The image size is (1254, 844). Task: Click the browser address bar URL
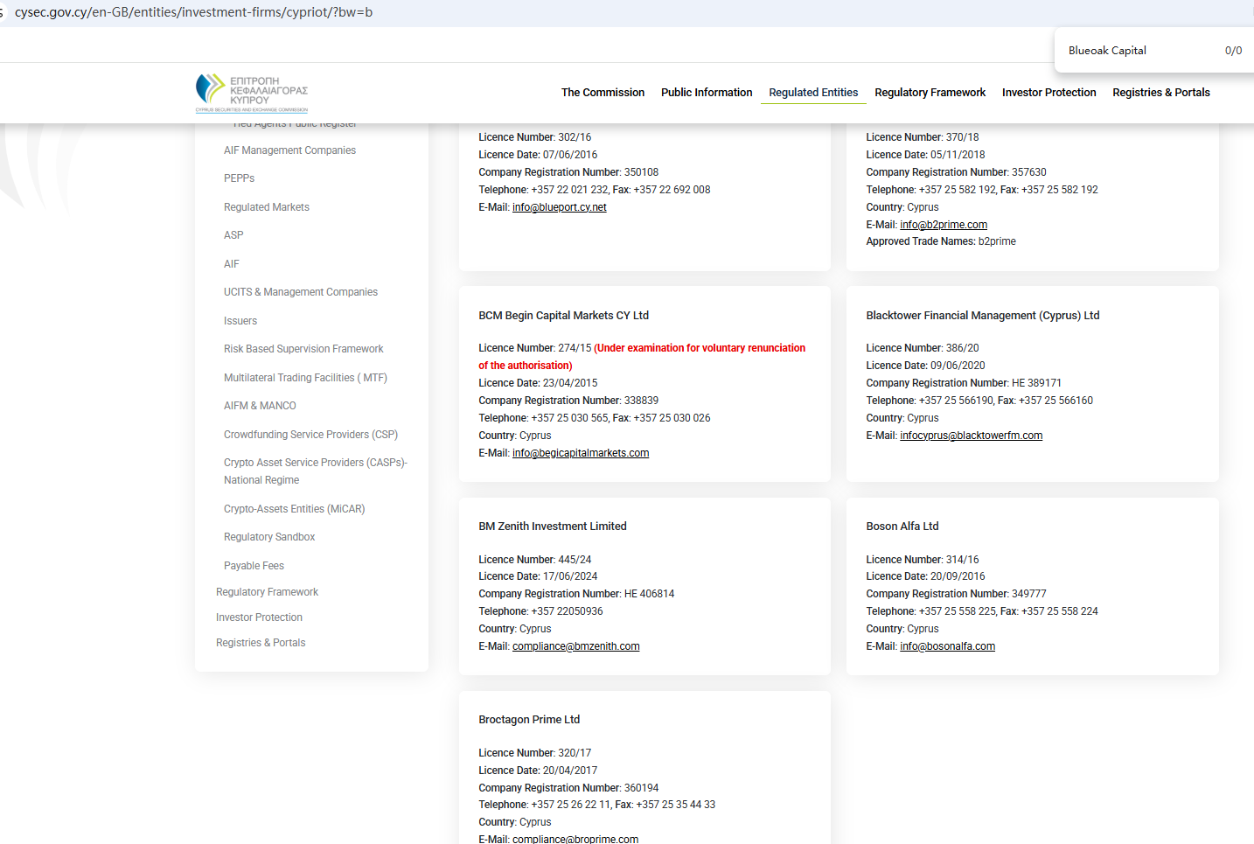click(193, 12)
